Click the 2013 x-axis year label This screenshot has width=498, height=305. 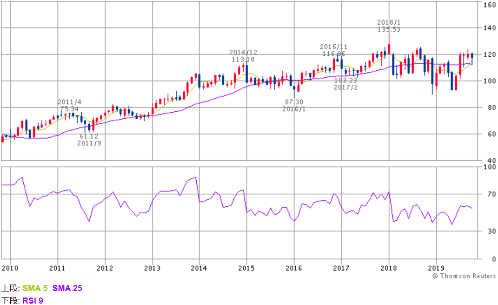click(x=152, y=268)
